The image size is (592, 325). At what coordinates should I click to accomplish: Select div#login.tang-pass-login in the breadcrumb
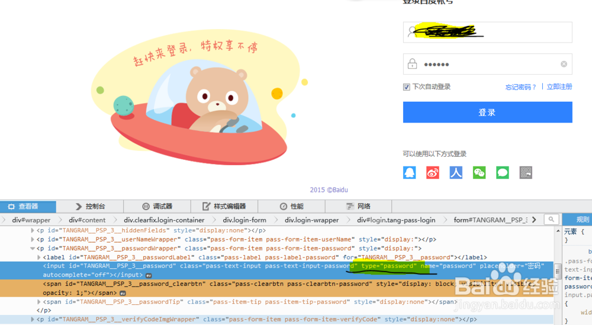[396, 220]
